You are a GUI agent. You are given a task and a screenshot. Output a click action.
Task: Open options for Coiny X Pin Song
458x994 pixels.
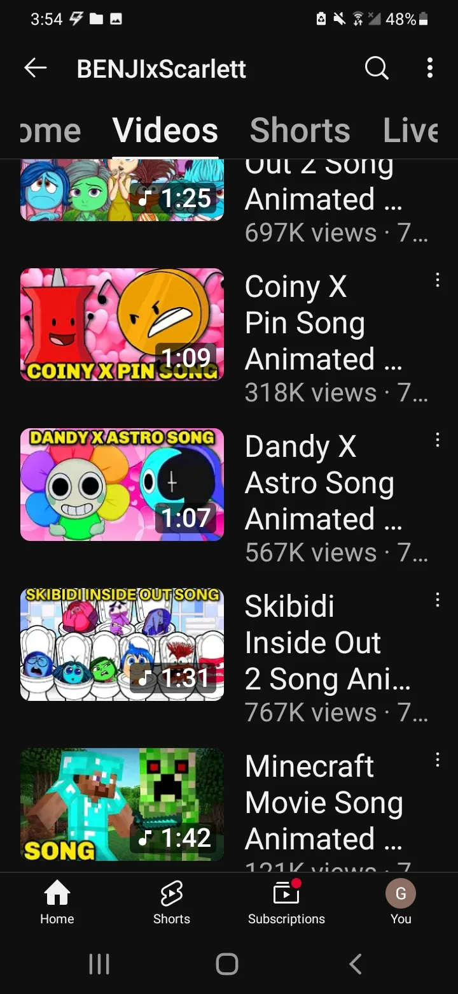437,280
